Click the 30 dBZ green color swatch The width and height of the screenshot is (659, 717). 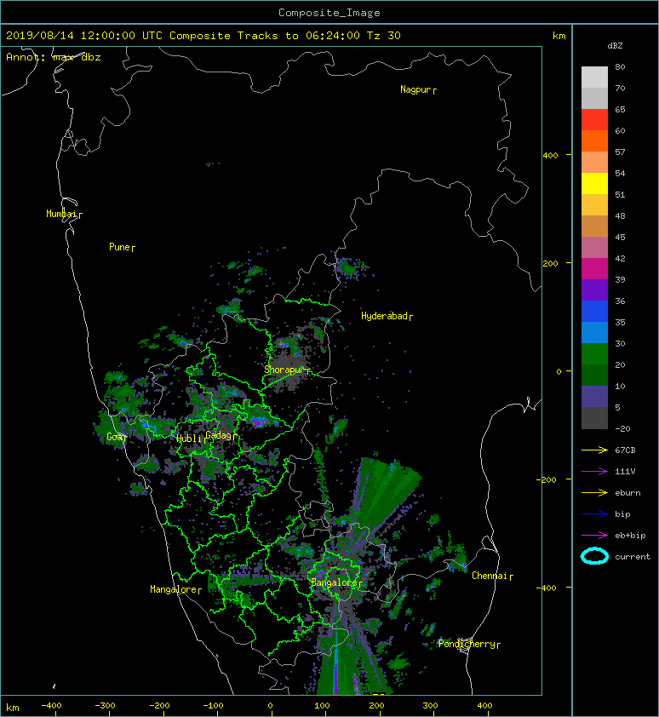(x=594, y=353)
